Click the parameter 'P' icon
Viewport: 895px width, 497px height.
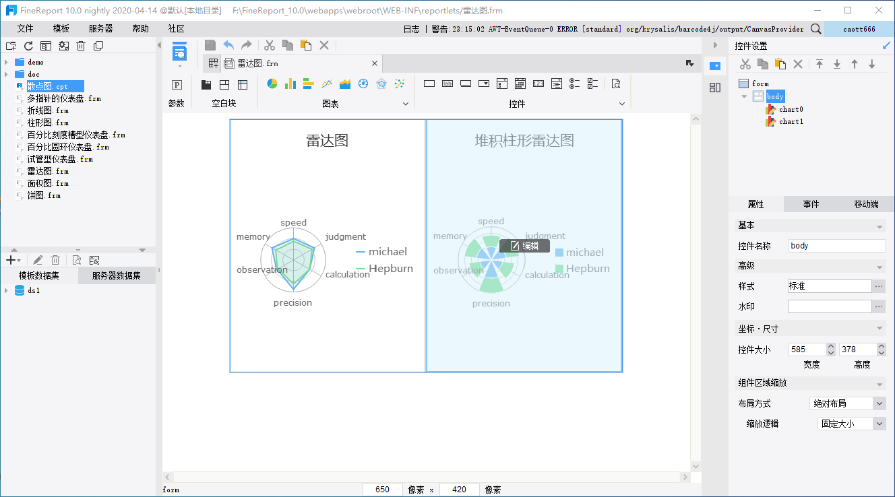click(x=177, y=85)
